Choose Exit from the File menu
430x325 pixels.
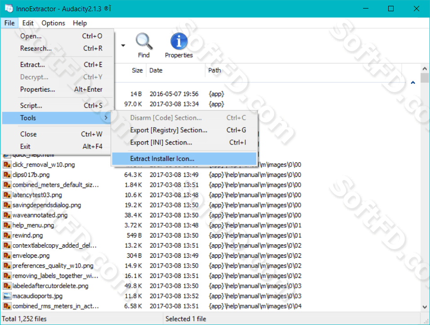[x=58, y=146]
